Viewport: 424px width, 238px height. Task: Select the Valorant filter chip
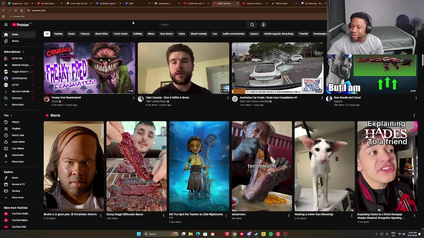(x=85, y=34)
